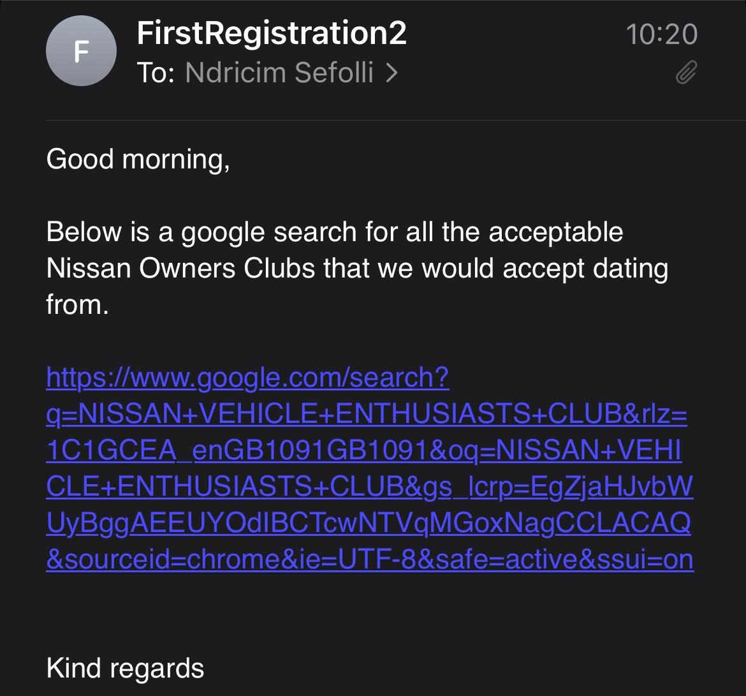Tap the 10:20 message timestamp
746x696 pixels.
tap(661, 34)
